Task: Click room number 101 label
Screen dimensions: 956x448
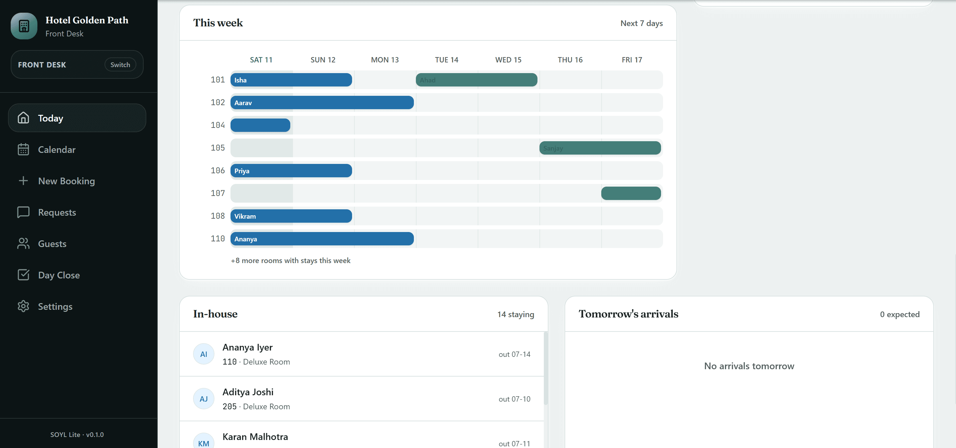Action: pyautogui.click(x=218, y=80)
